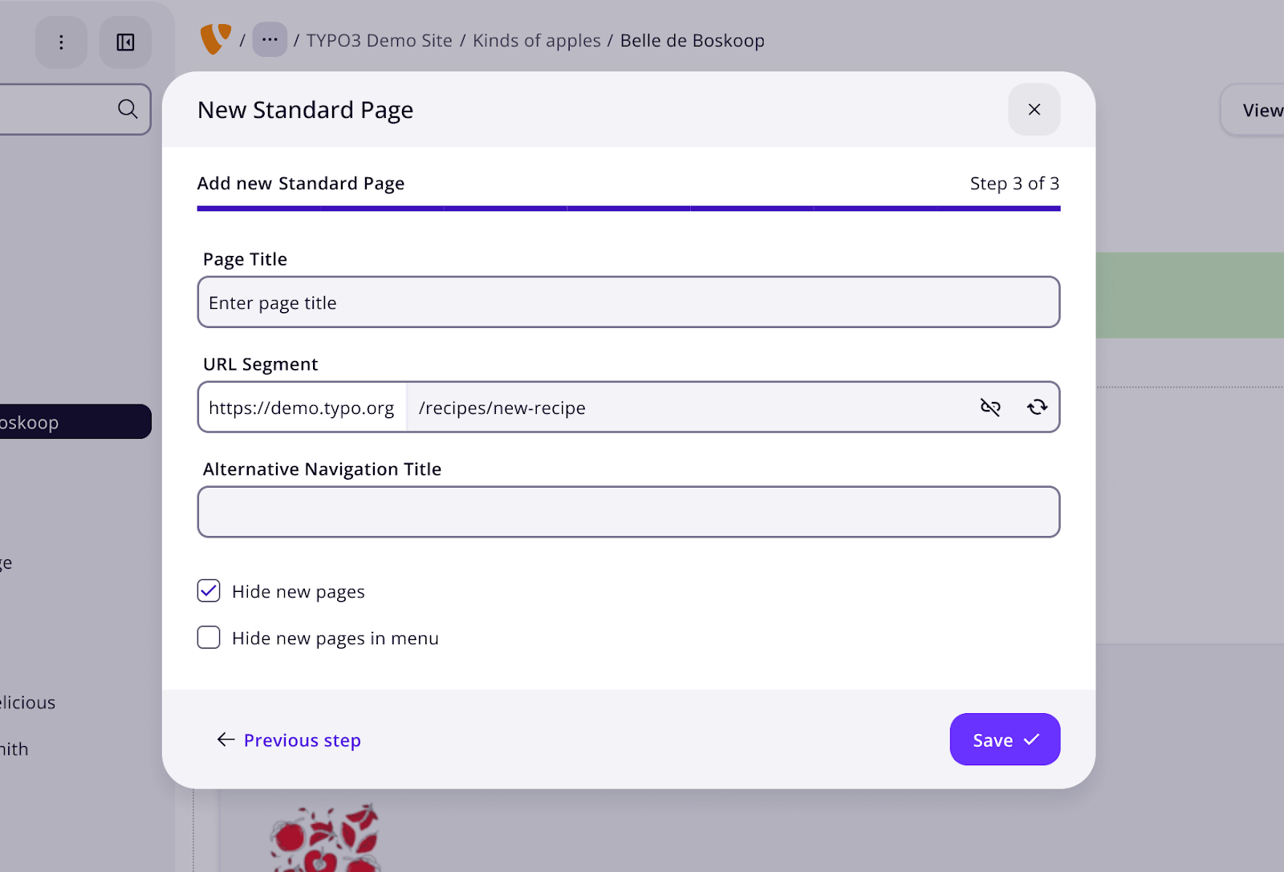Recalculate URL segment with refresh icon
The height and width of the screenshot is (872, 1284).
(x=1037, y=408)
